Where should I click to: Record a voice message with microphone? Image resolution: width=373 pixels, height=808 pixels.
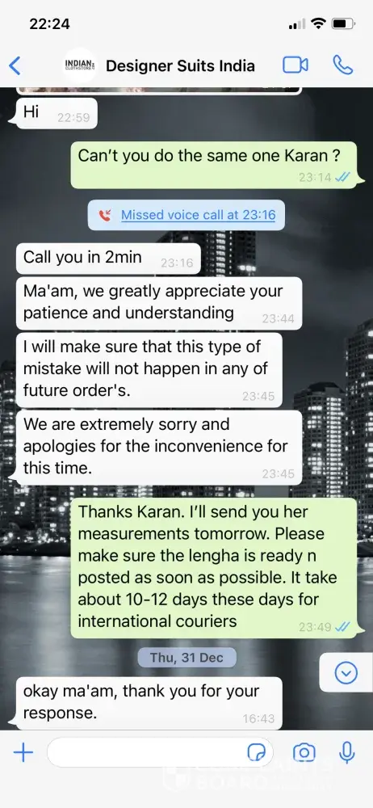[346, 752]
